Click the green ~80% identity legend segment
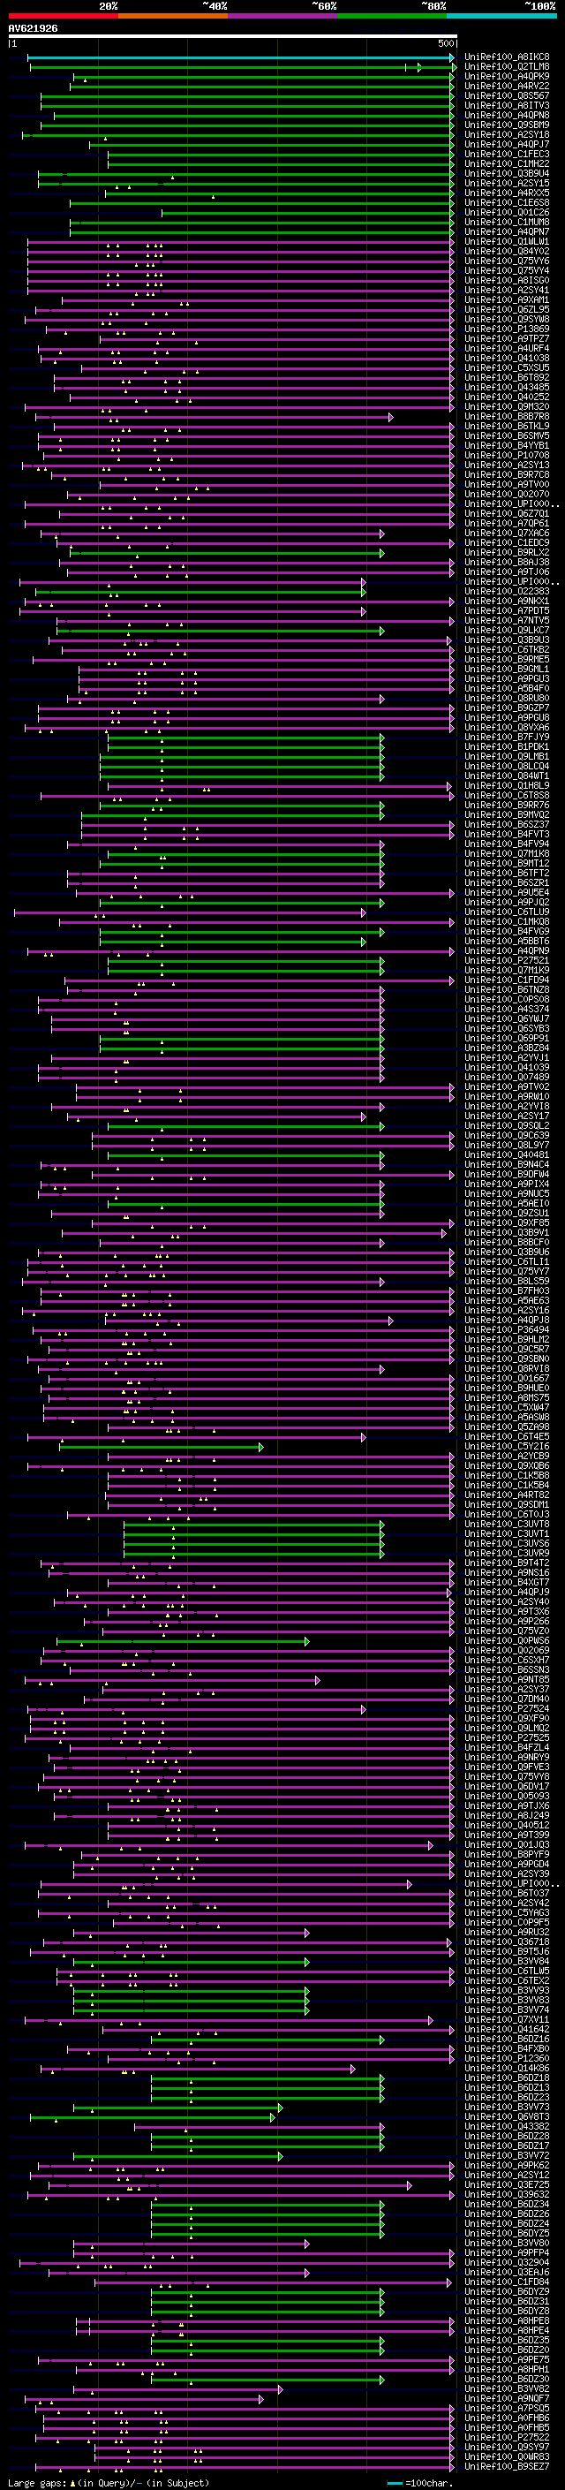Viewport: 565px width, 2490px height. (x=392, y=16)
